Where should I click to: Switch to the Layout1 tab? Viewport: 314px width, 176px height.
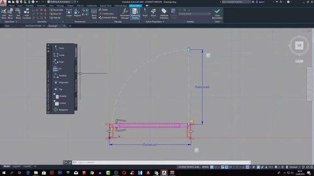[x=16, y=166]
